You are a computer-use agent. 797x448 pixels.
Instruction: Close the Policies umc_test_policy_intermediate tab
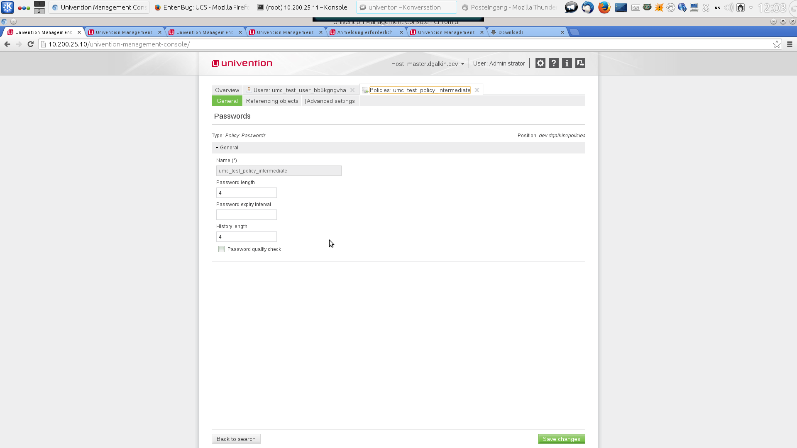pyautogui.click(x=477, y=90)
